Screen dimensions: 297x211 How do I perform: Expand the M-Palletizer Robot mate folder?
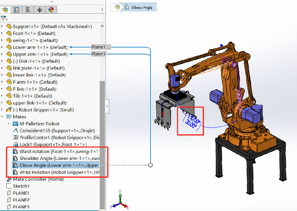9,124
